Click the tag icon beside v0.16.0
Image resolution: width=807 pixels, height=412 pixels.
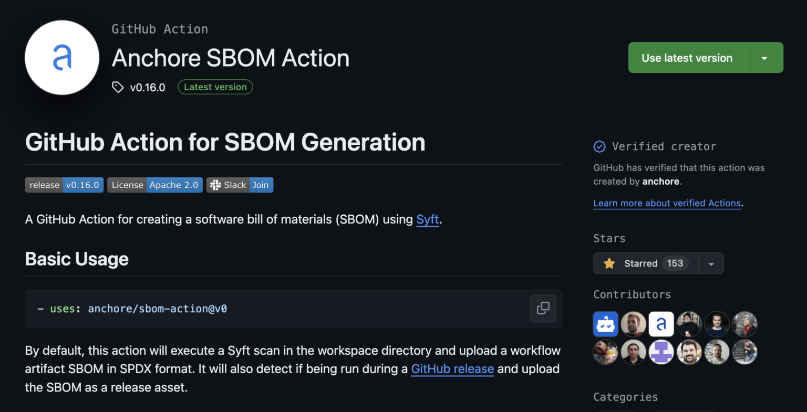click(117, 87)
